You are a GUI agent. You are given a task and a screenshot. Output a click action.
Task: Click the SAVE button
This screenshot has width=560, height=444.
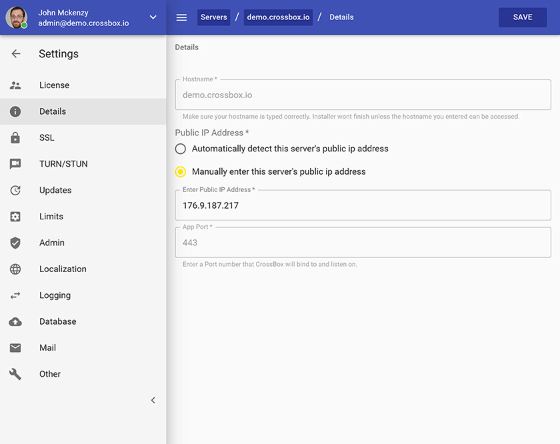click(x=523, y=17)
